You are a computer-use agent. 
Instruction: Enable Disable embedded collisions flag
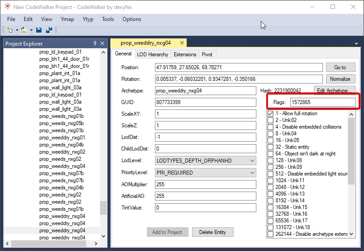pyautogui.click(x=270, y=127)
